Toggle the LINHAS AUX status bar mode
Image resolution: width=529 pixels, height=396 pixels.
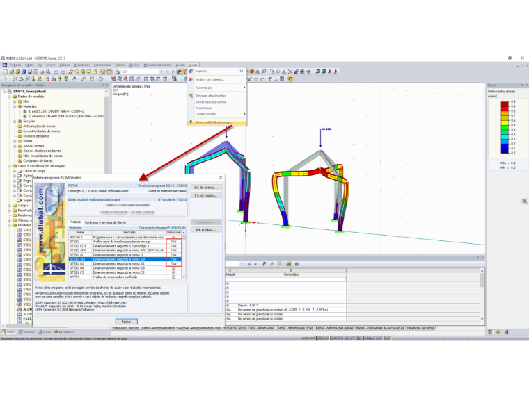(373, 338)
